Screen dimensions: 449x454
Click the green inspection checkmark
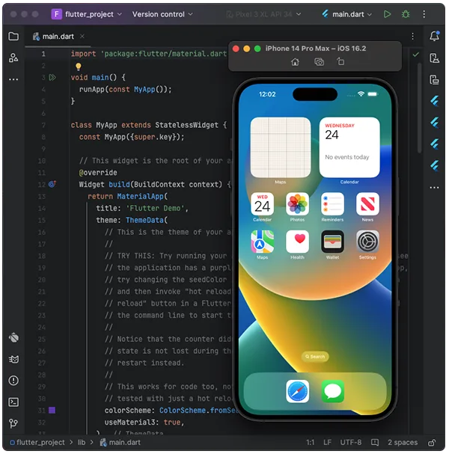(415, 54)
